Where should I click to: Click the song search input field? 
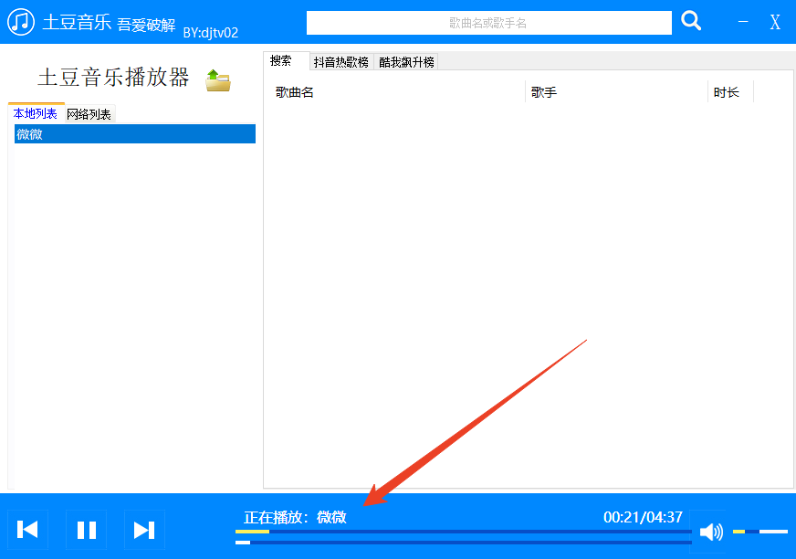pos(488,22)
